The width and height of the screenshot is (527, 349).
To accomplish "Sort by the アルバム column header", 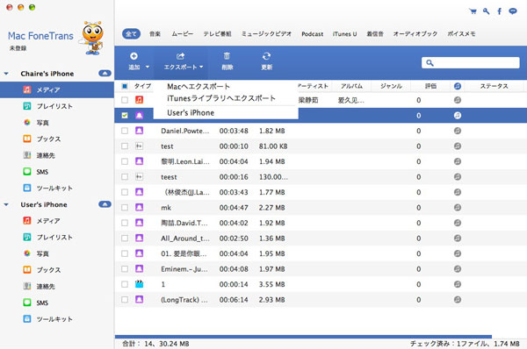I will pos(351,86).
